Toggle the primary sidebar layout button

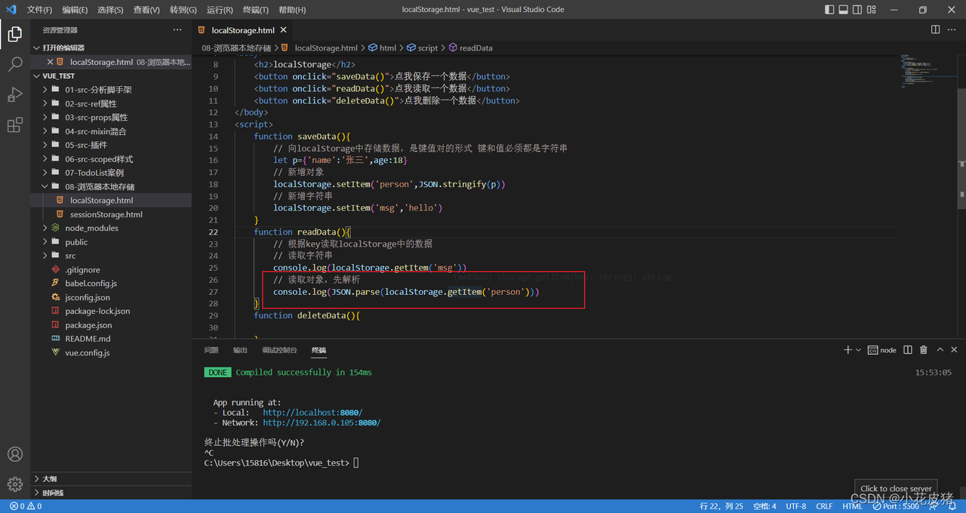coord(829,10)
